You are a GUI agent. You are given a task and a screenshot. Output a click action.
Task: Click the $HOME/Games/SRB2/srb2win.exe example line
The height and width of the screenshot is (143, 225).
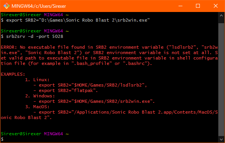point(94,101)
